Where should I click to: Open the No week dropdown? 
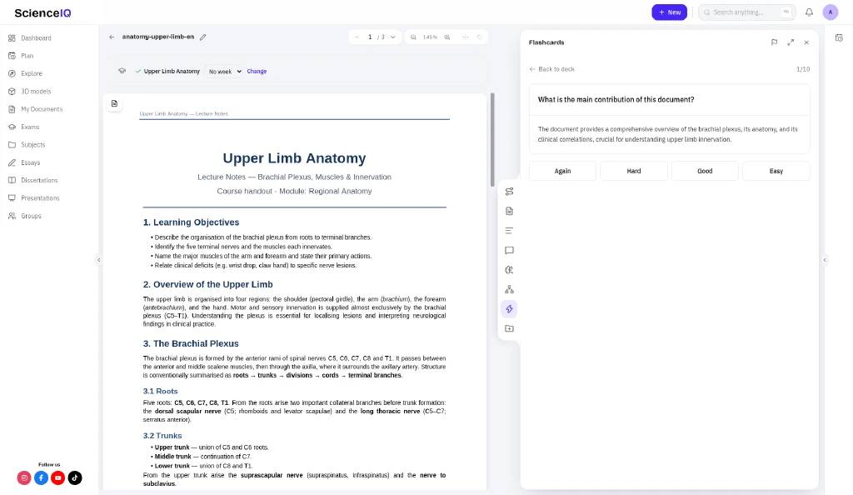pyautogui.click(x=223, y=72)
